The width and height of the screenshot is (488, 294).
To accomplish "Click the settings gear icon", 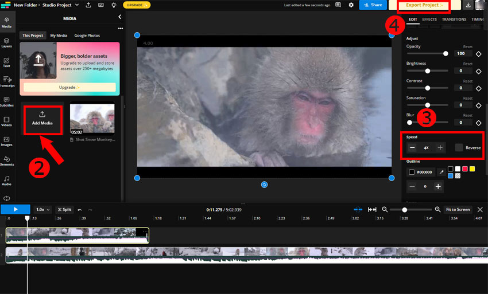I will coord(351,5).
